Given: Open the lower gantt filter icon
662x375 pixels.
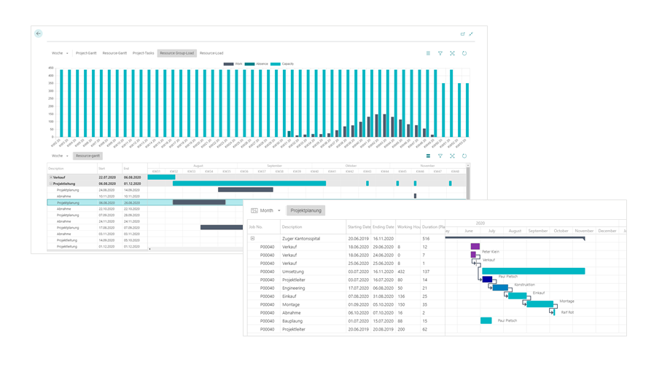Looking at the screenshot, I should tap(440, 156).
